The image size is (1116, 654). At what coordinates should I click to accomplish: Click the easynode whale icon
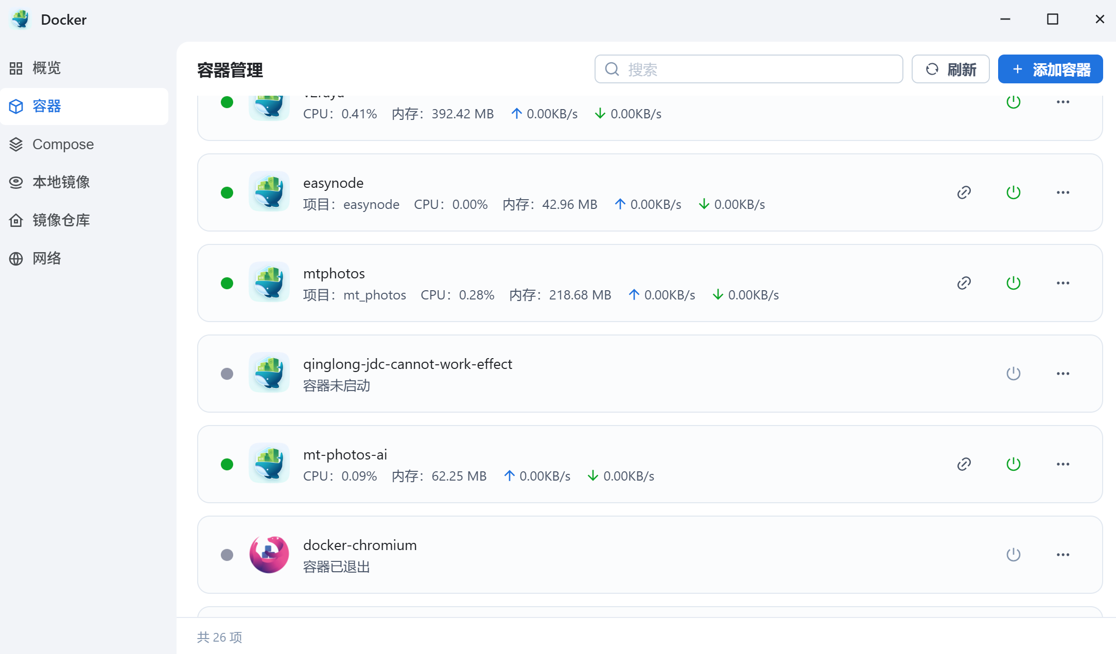[x=269, y=191]
